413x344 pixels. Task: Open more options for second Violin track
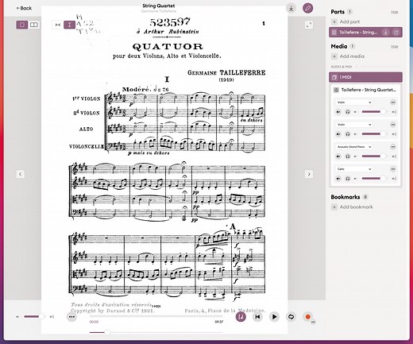[393, 125]
